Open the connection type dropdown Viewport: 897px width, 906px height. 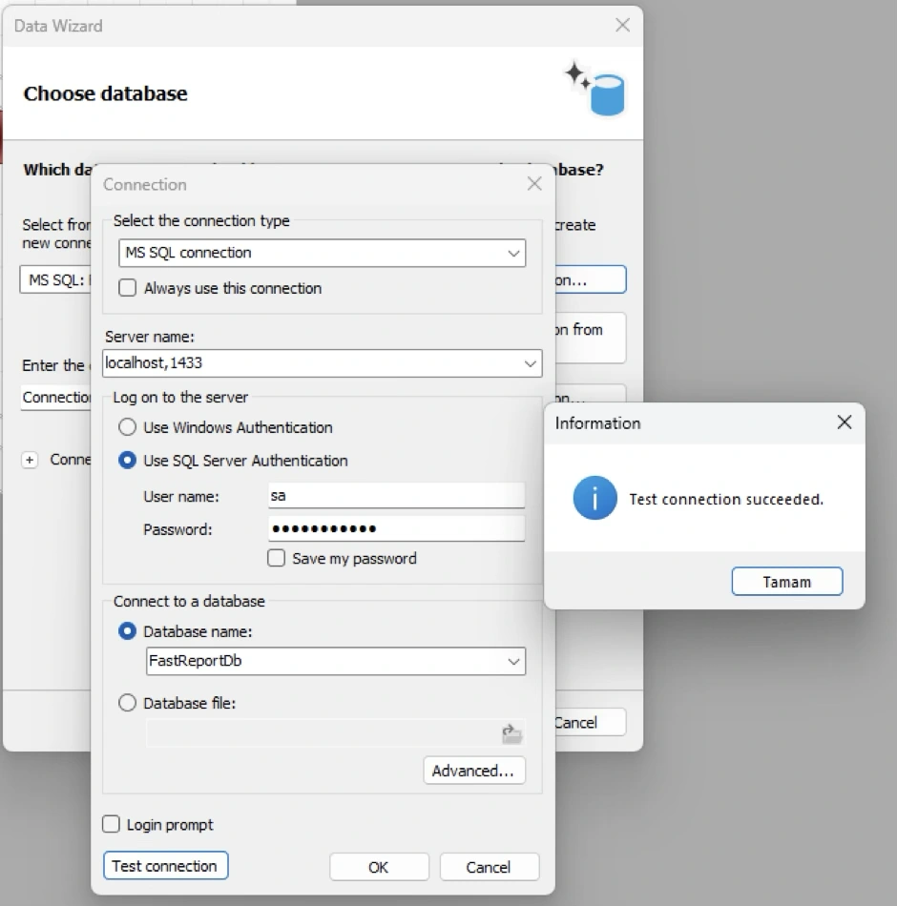514,254
